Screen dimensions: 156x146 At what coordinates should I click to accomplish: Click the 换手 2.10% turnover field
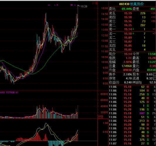click(120, 74)
